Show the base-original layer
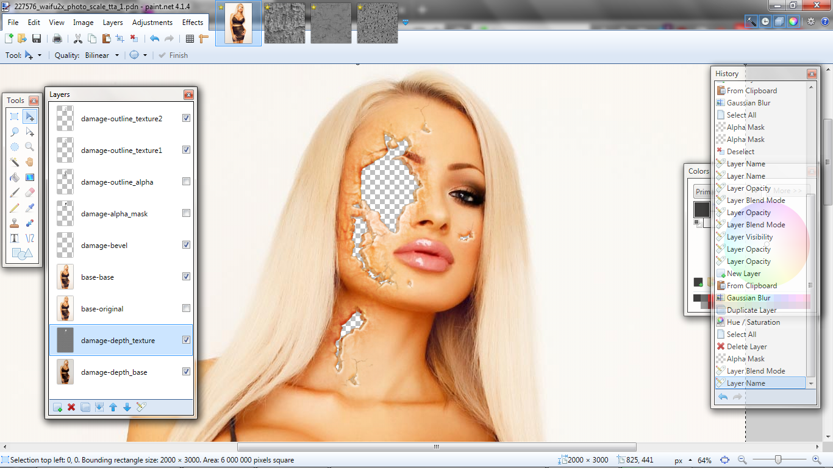Image resolution: width=833 pixels, height=468 pixels. (x=186, y=308)
